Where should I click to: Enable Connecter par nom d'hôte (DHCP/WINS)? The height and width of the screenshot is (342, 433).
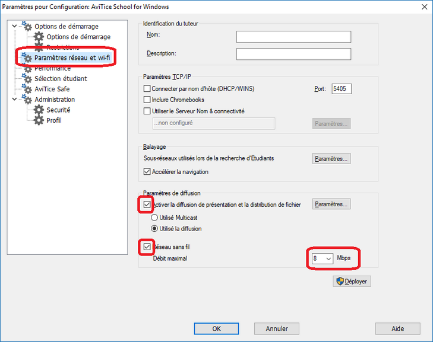click(148, 89)
